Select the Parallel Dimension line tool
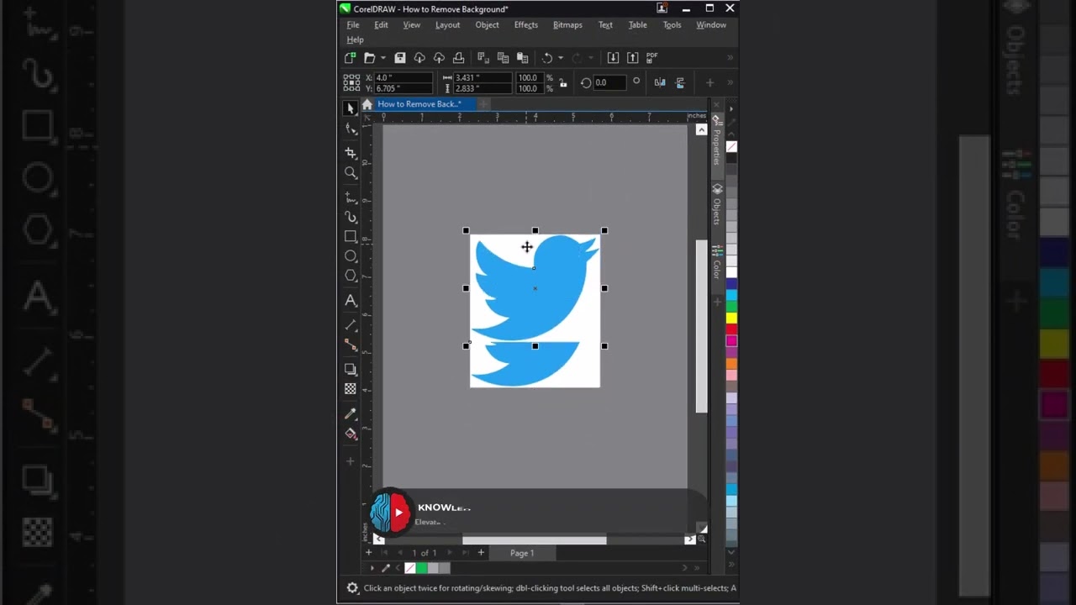 (351, 324)
